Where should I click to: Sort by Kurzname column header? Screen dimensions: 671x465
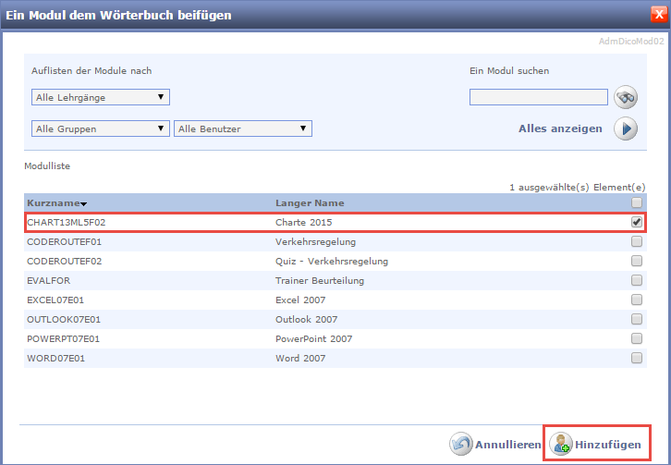pyautogui.click(x=53, y=202)
